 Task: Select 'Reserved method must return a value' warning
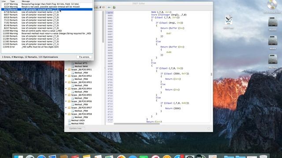[x=47, y=33]
